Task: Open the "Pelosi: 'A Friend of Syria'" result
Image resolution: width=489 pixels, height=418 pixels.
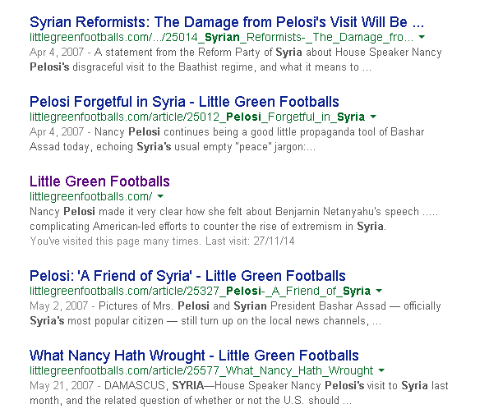Action: 187,276
